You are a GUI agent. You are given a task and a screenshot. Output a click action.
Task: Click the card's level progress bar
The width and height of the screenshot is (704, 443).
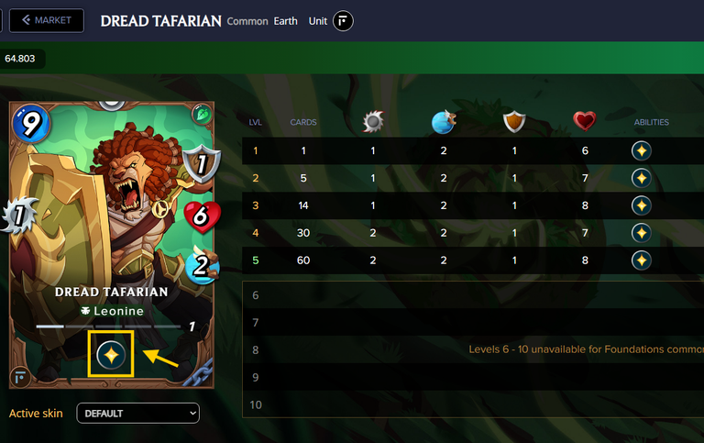tap(108, 327)
